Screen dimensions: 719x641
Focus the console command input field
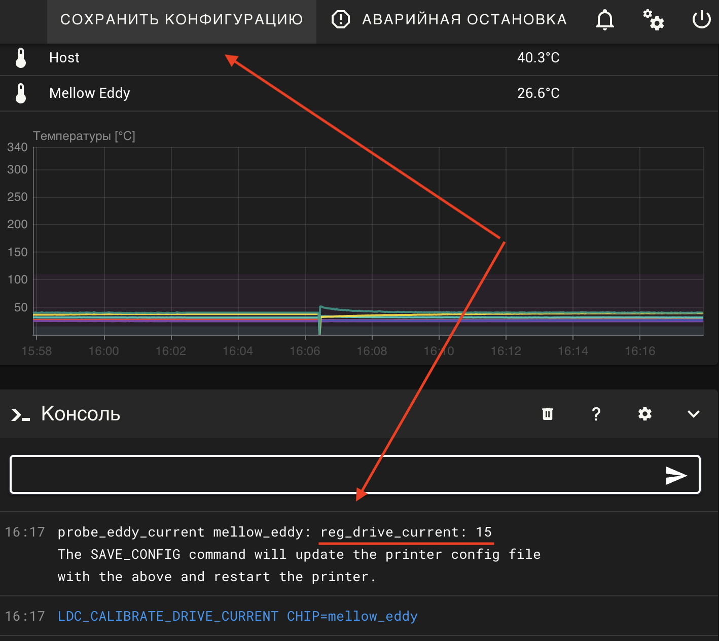click(335, 475)
